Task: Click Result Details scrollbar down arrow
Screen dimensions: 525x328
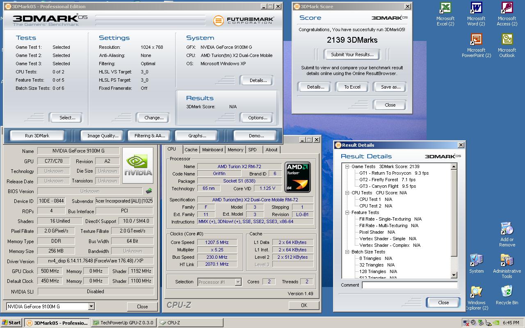Action: click(454, 275)
